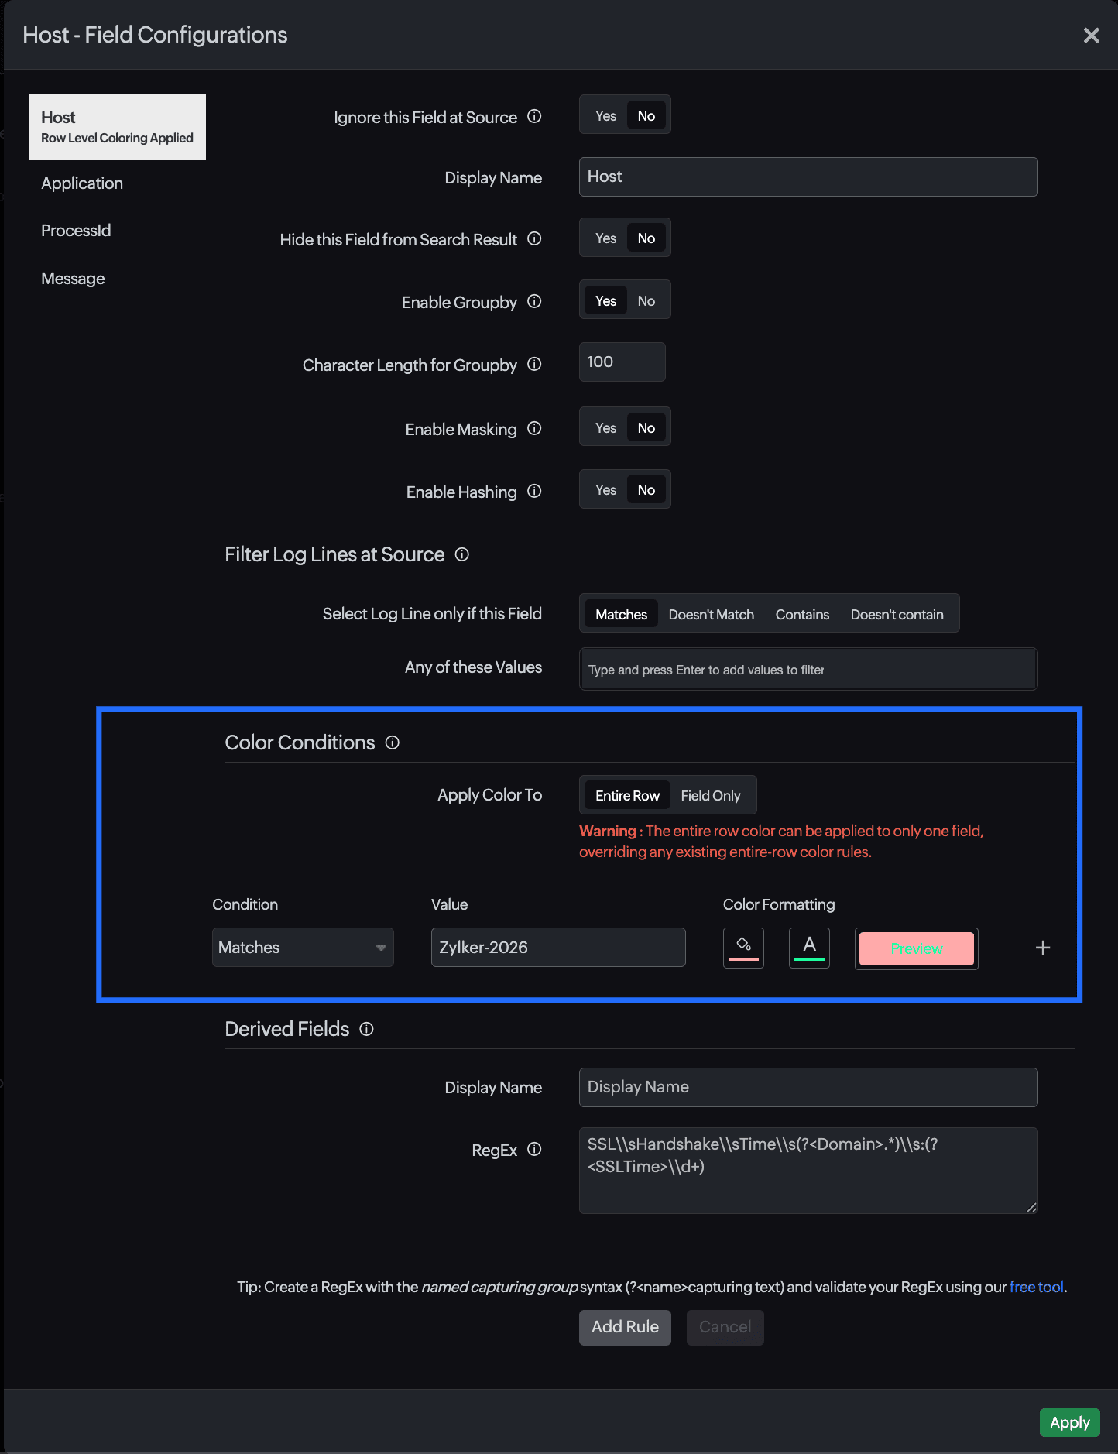This screenshot has height=1454, width=1118.
Task: Click the info icon beside Ignore this Field at Source
Action: click(534, 116)
